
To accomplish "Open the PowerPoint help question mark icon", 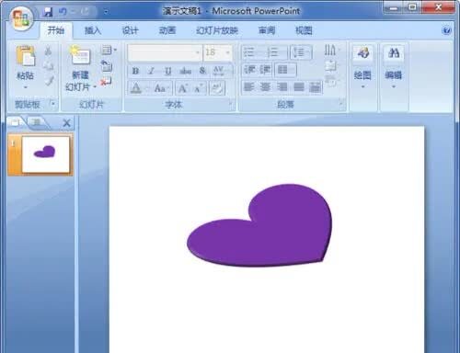I will click(x=446, y=30).
